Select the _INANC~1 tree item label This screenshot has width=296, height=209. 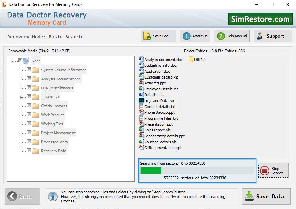click(x=50, y=97)
